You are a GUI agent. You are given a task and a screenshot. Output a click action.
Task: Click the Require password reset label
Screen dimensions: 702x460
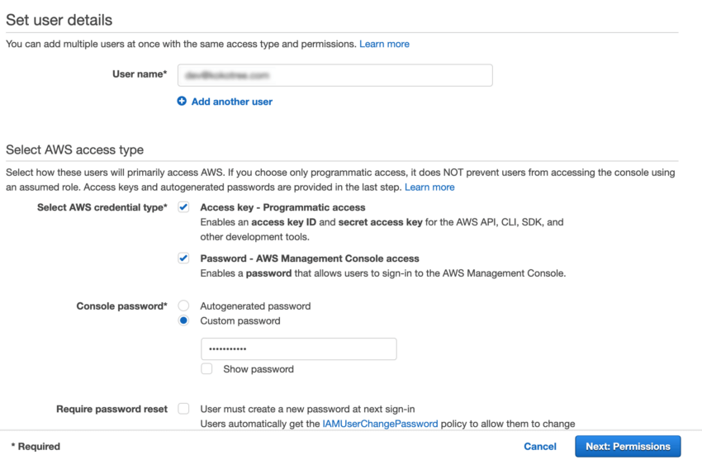(112, 409)
